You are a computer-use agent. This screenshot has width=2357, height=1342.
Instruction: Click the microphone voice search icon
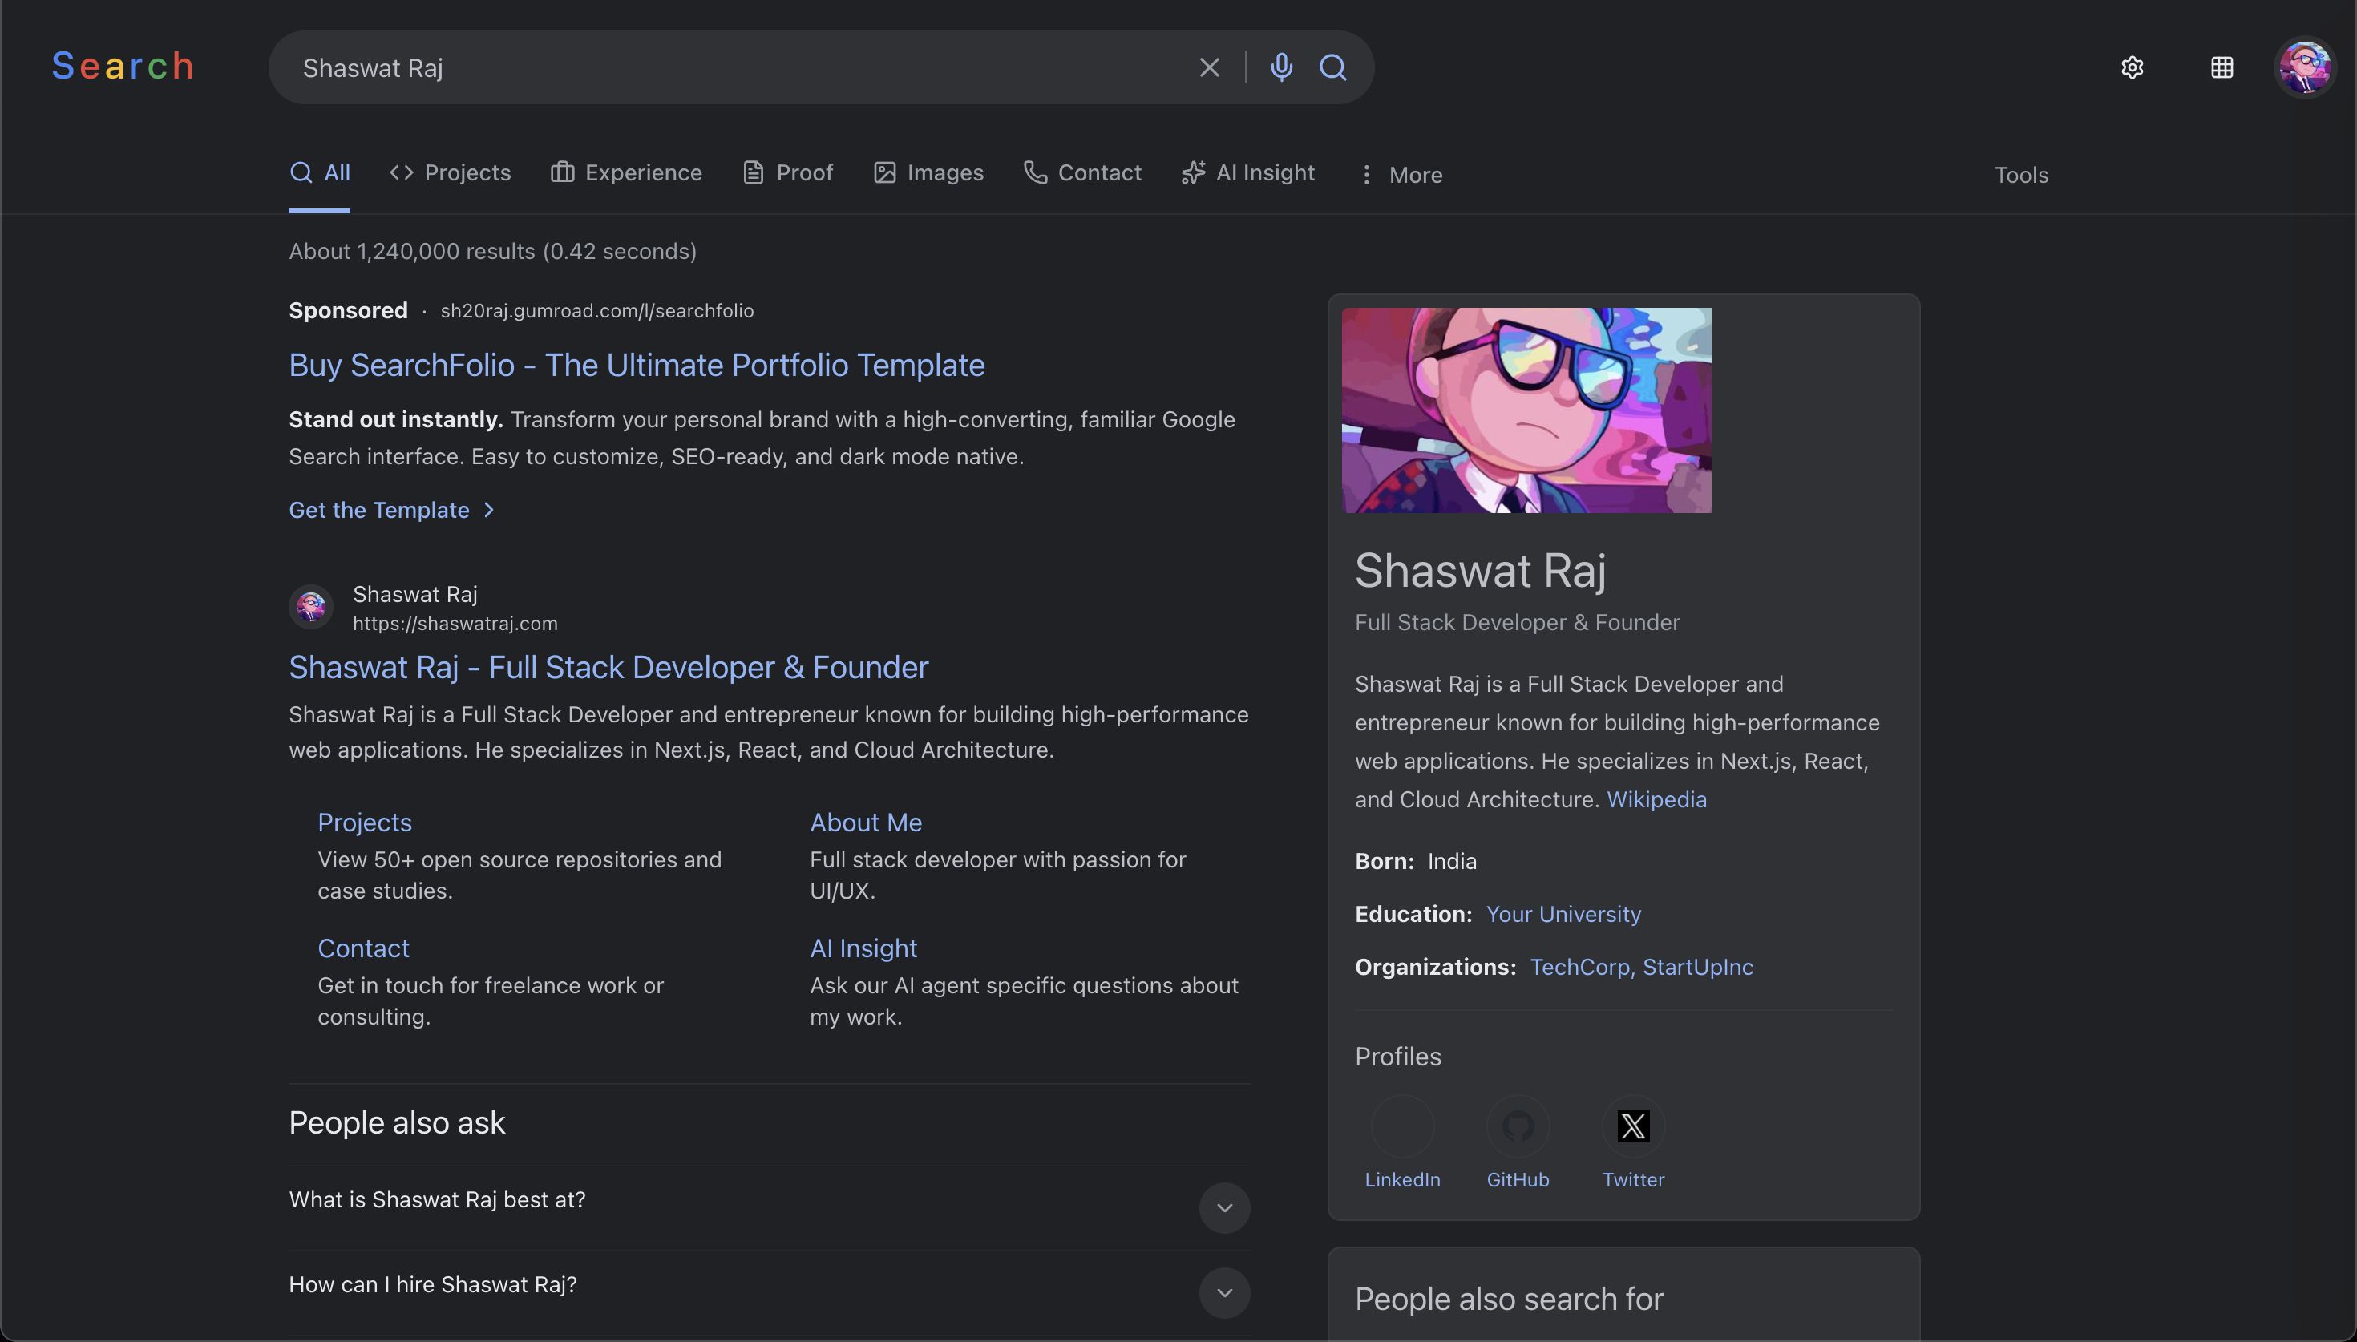pos(1282,67)
